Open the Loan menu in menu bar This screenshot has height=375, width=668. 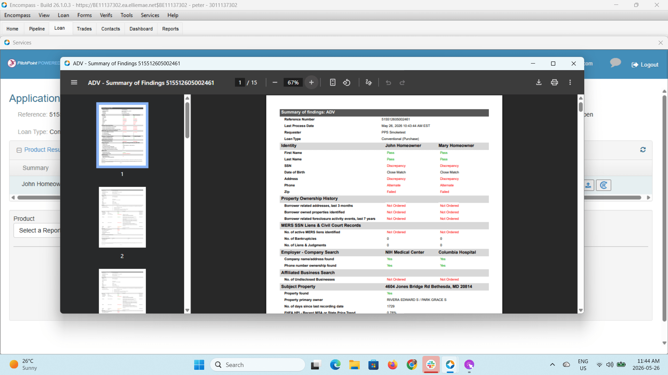click(x=63, y=15)
